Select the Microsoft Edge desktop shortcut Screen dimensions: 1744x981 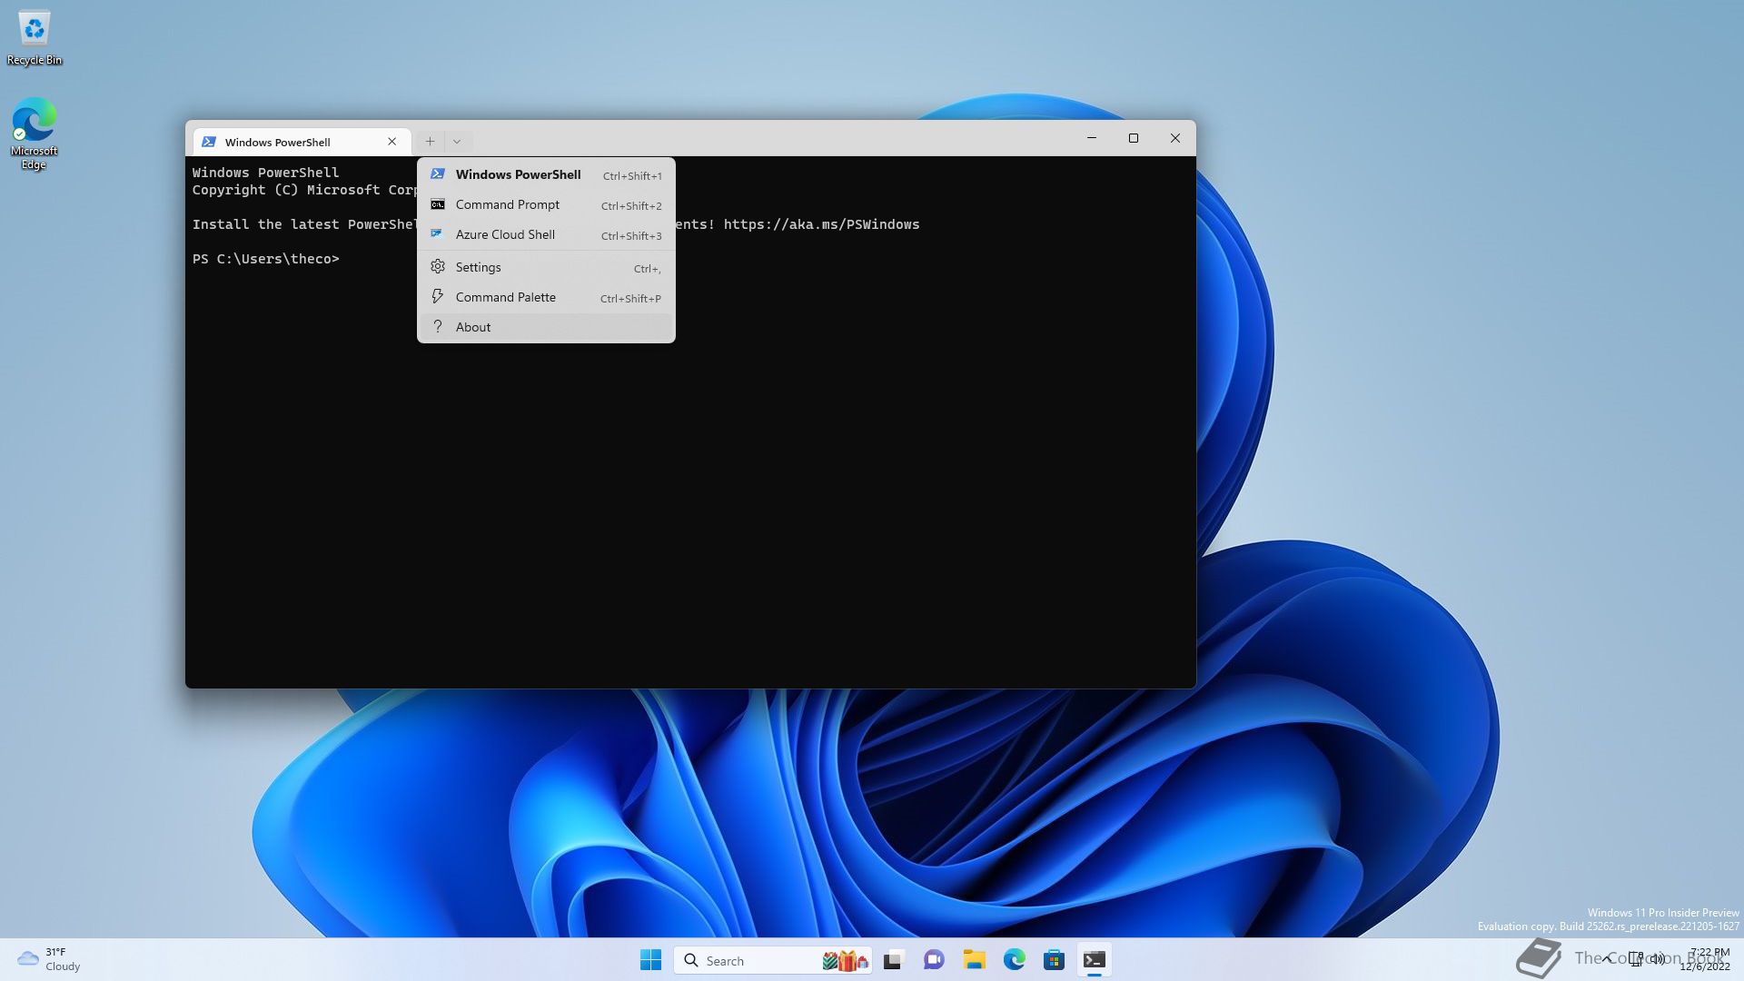(34, 134)
